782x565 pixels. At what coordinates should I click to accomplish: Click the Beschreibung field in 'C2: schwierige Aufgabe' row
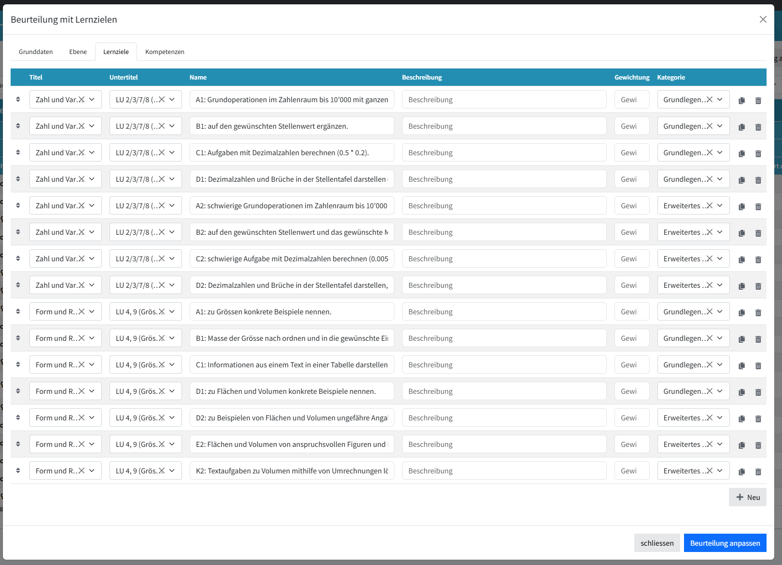[x=504, y=258]
